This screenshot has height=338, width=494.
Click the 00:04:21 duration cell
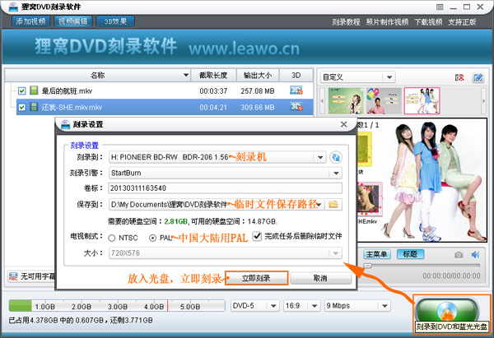(213, 107)
